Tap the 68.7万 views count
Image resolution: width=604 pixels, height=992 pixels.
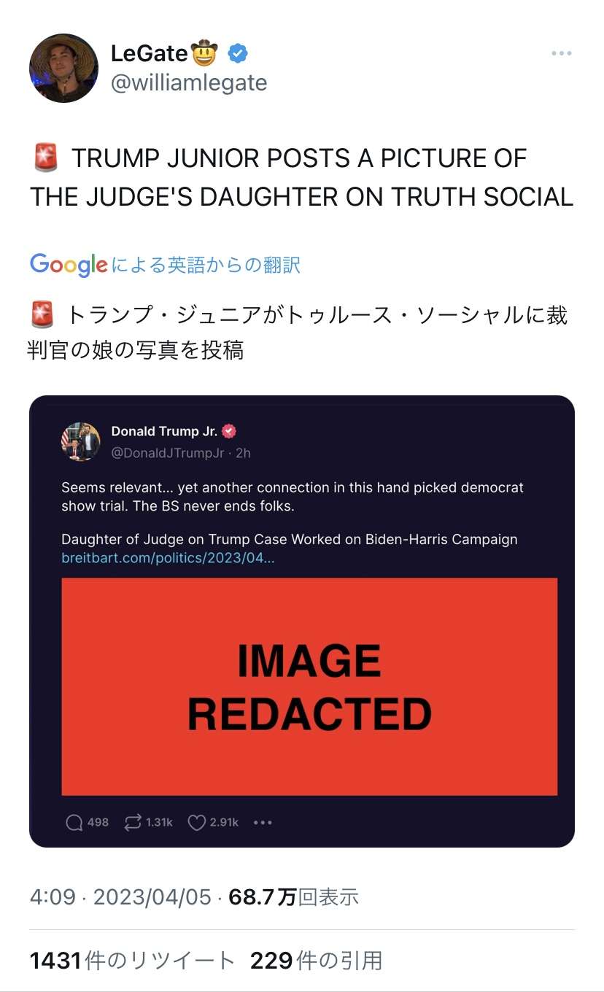[293, 897]
